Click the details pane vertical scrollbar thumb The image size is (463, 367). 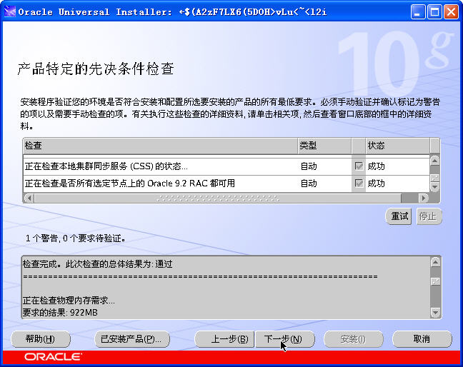(x=436, y=281)
